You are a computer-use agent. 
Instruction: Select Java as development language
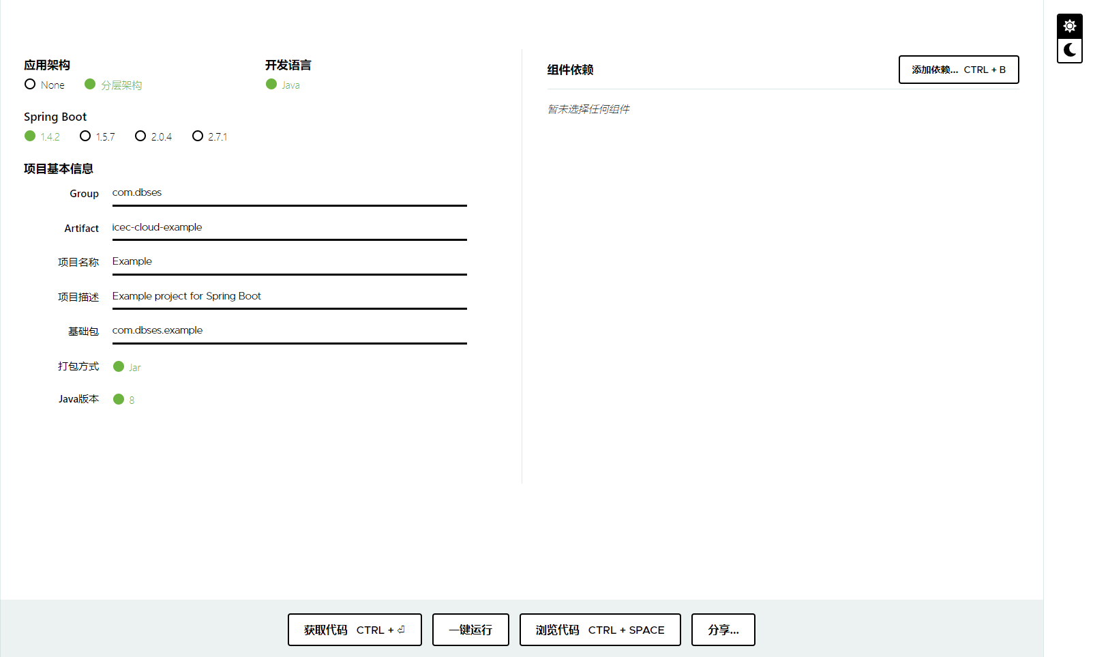282,85
